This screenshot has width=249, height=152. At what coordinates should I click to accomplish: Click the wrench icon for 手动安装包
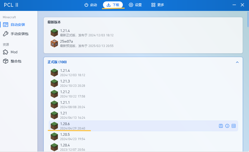(x=6, y=34)
